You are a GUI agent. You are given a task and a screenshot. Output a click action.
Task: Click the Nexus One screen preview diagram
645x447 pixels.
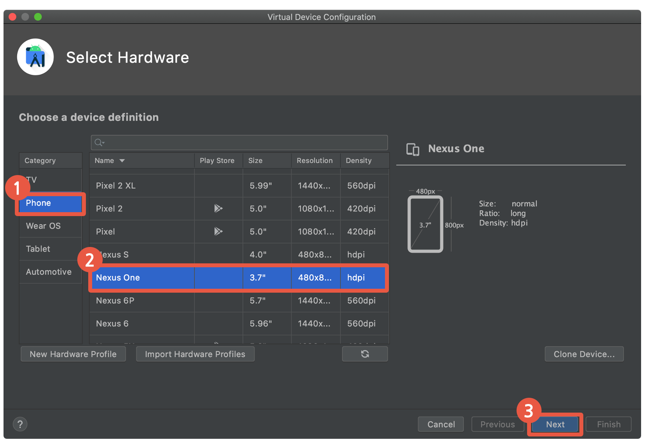pos(425,224)
